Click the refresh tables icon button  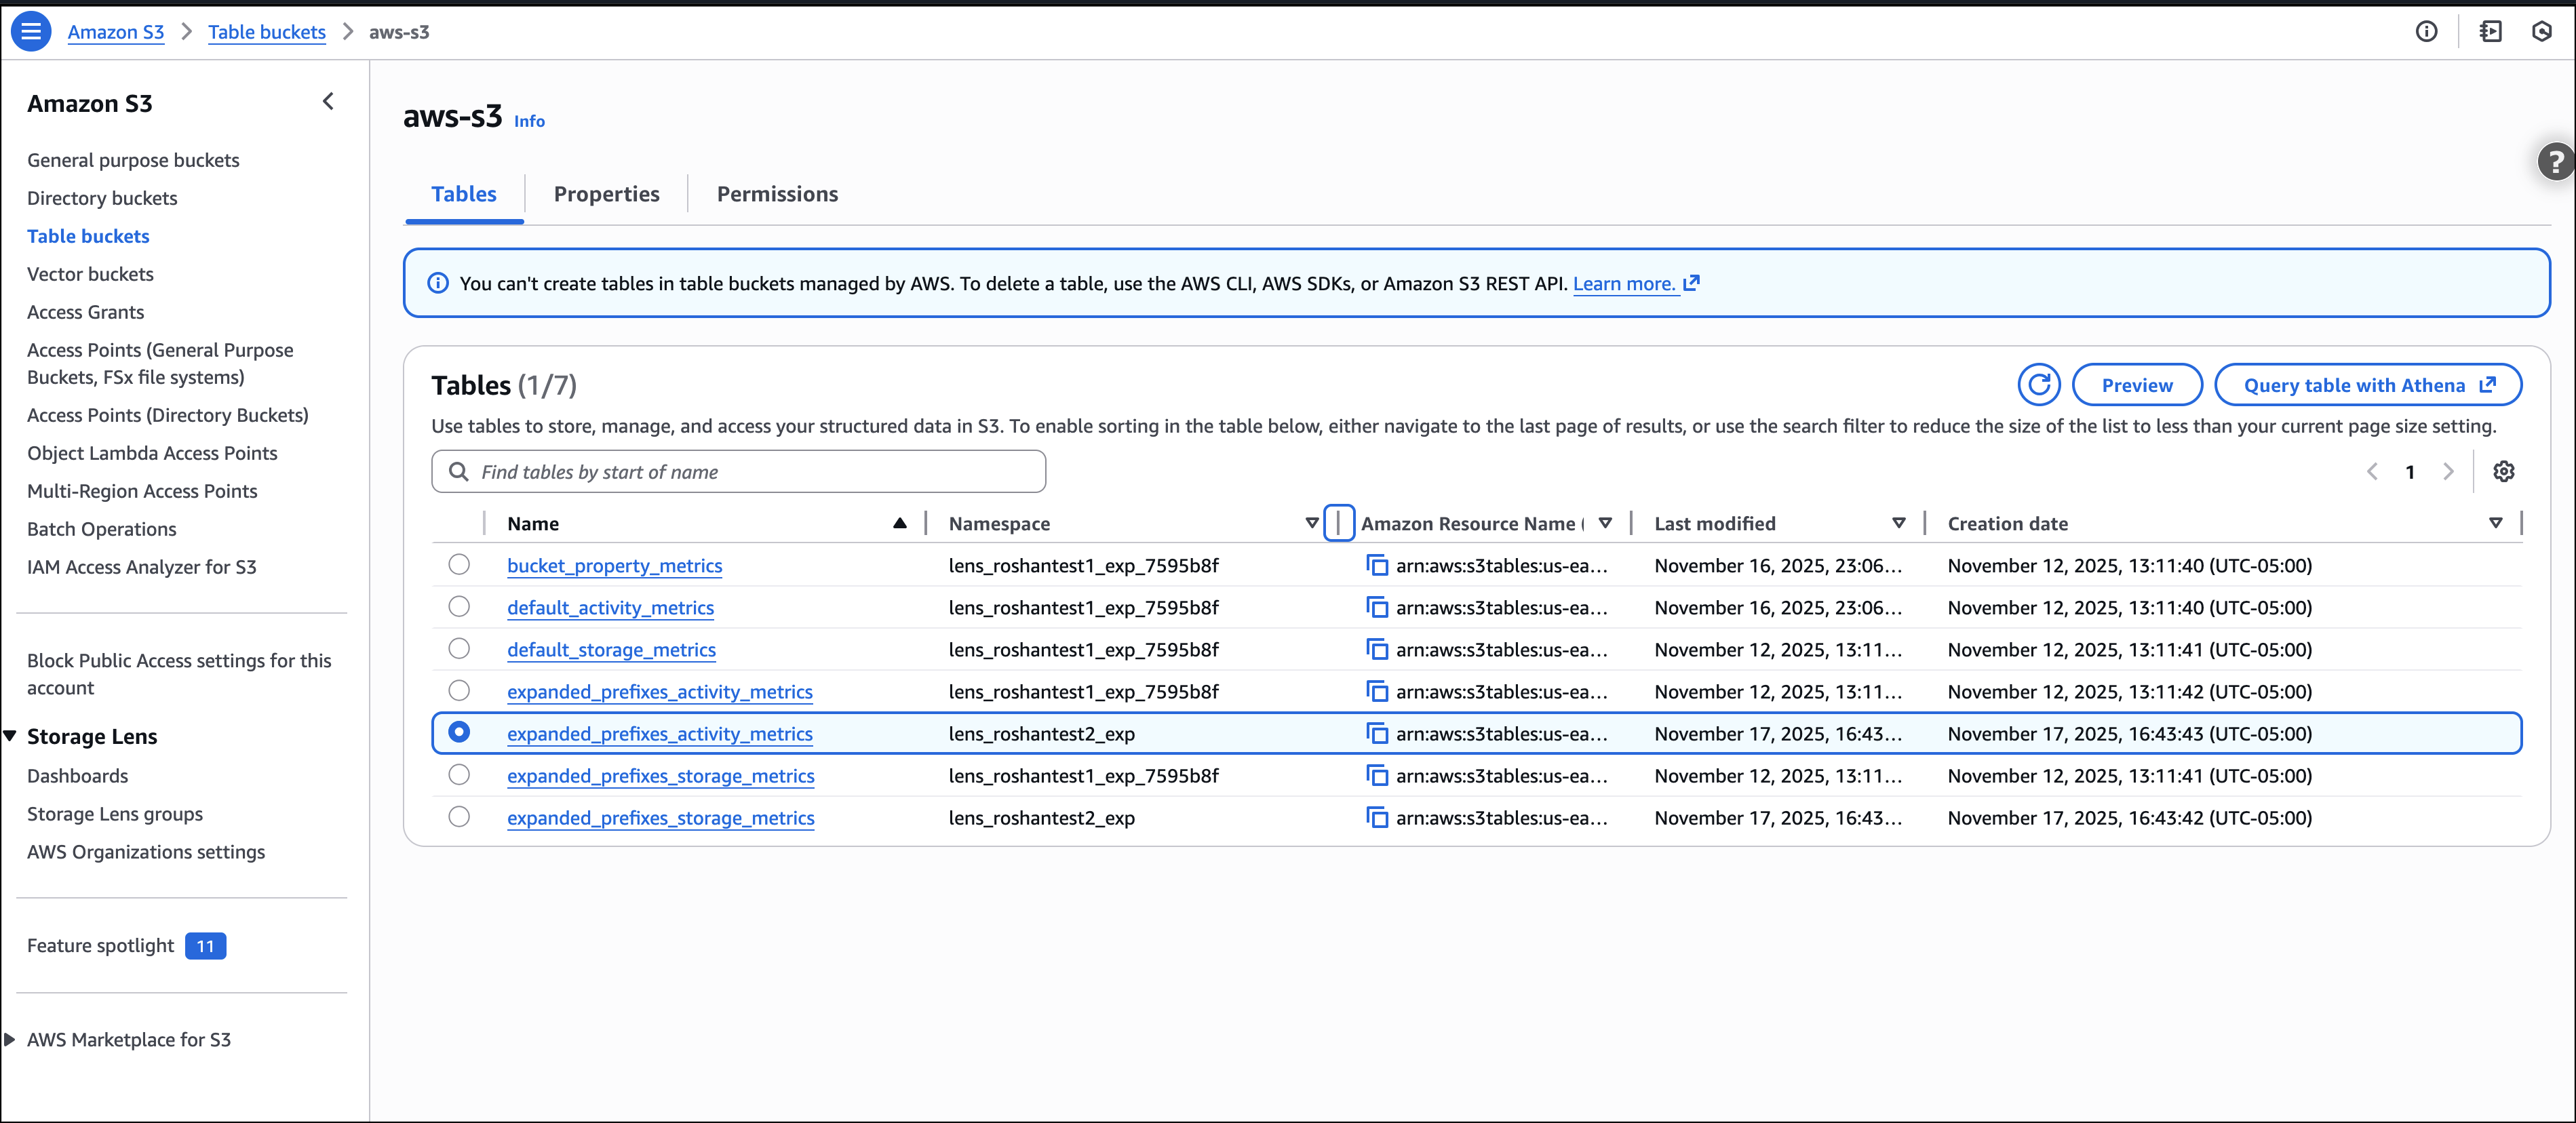coord(2038,385)
